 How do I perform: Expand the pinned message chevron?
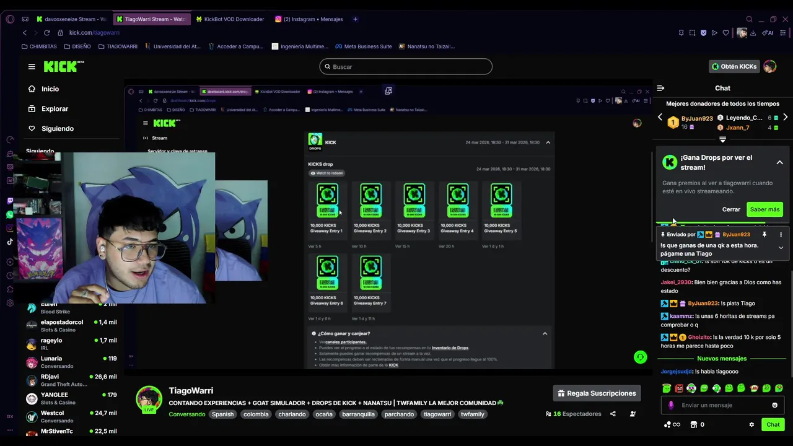[781, 248]
